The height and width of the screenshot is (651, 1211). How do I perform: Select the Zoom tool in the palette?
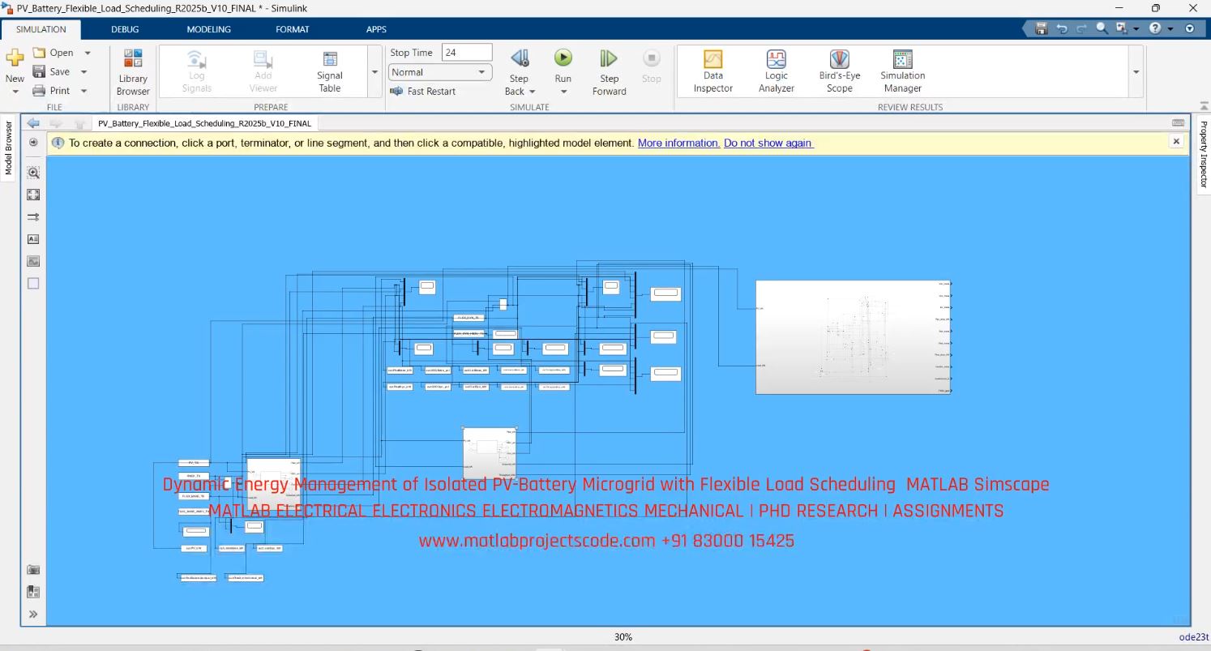point(33,173)
